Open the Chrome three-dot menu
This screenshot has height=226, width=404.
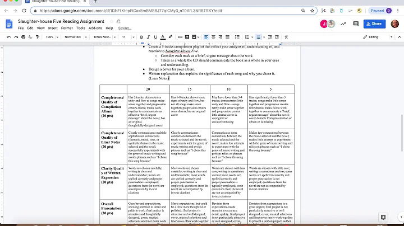tap(398, 11)
